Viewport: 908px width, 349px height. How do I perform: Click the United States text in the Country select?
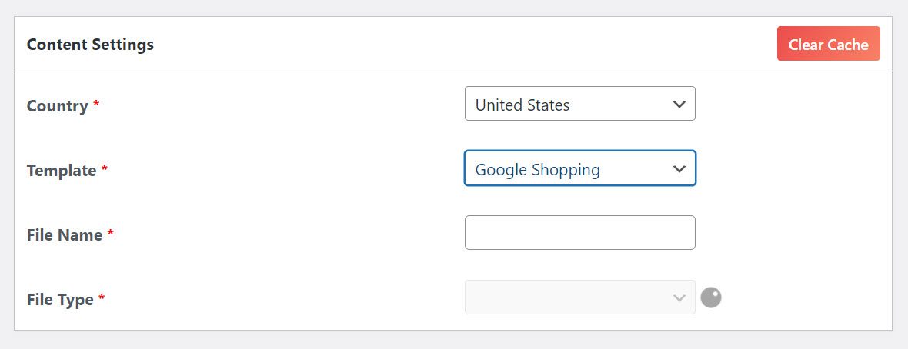tap(522, 105)
